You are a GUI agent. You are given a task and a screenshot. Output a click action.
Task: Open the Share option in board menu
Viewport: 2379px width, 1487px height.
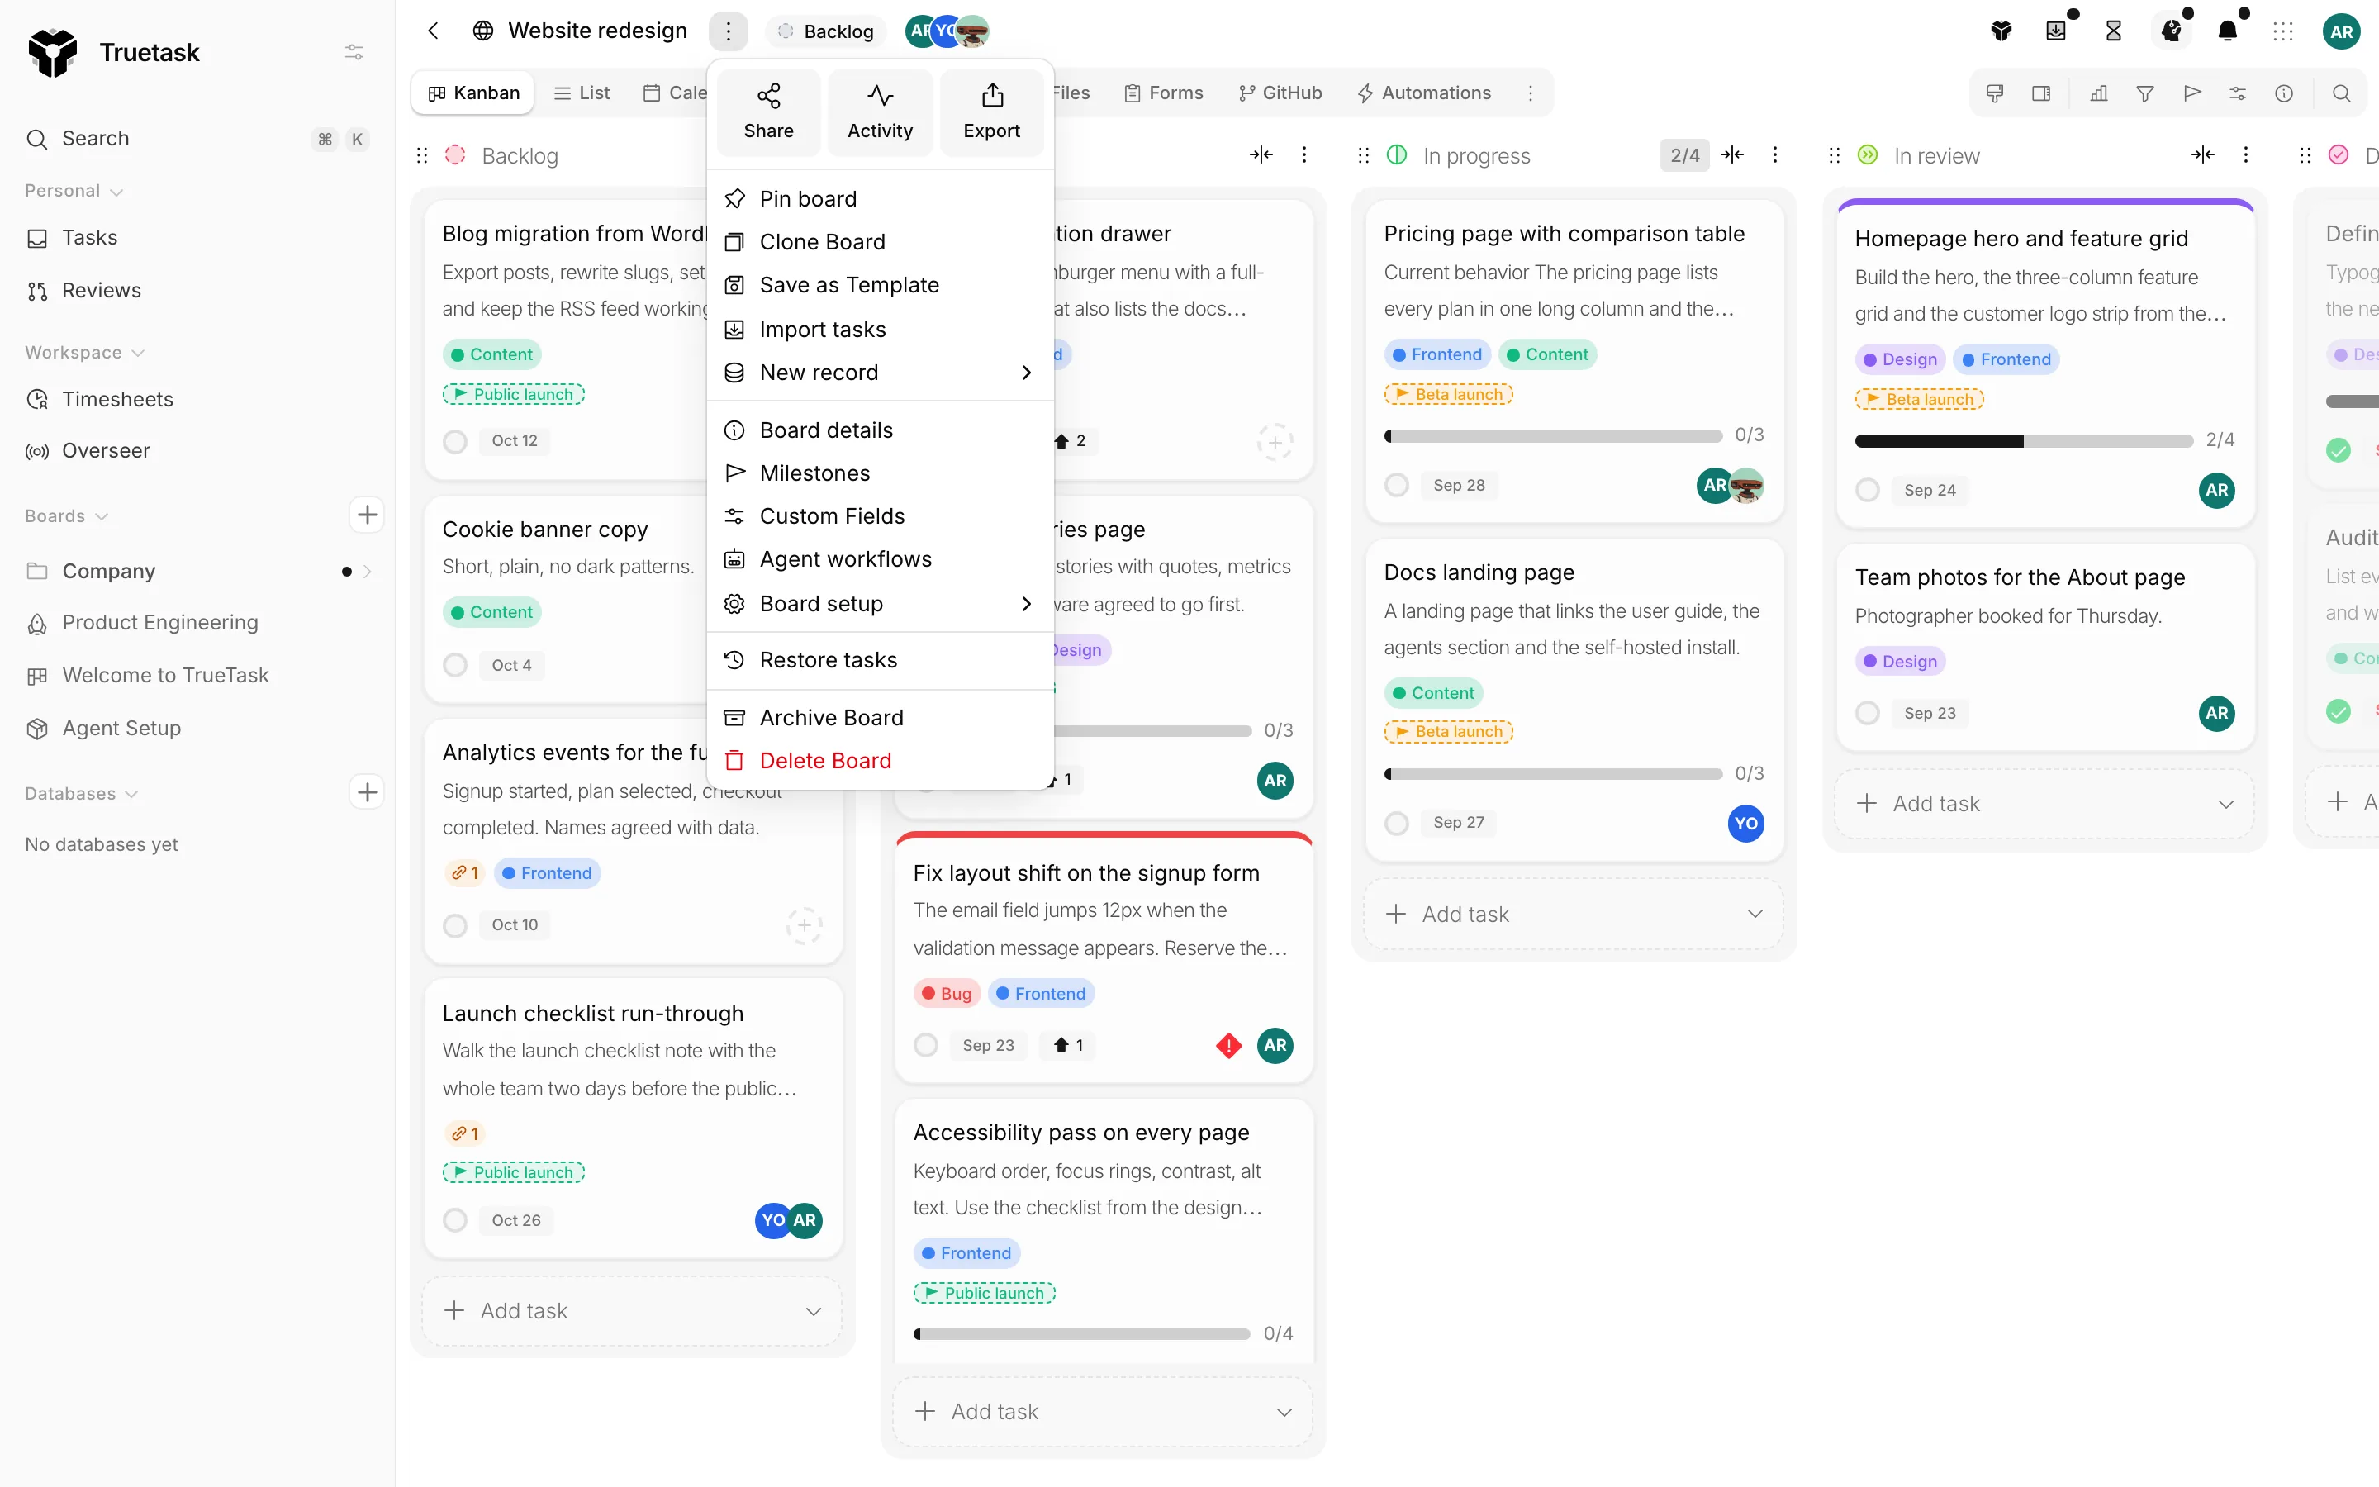(767, 112)
